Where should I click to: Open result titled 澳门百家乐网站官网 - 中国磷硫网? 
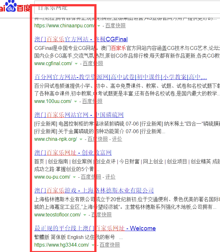(79, 115)
